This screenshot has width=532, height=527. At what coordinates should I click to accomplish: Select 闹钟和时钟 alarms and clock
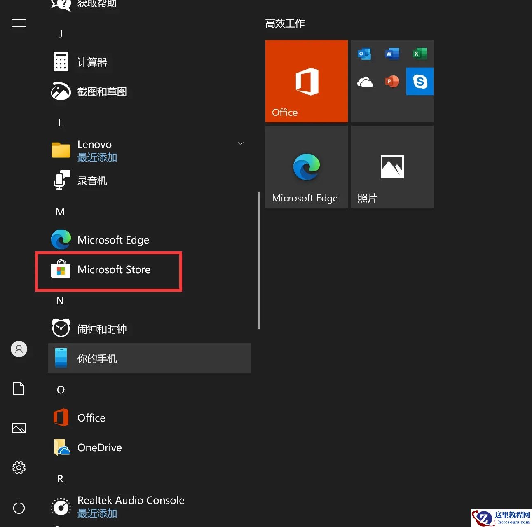(101, 328)
